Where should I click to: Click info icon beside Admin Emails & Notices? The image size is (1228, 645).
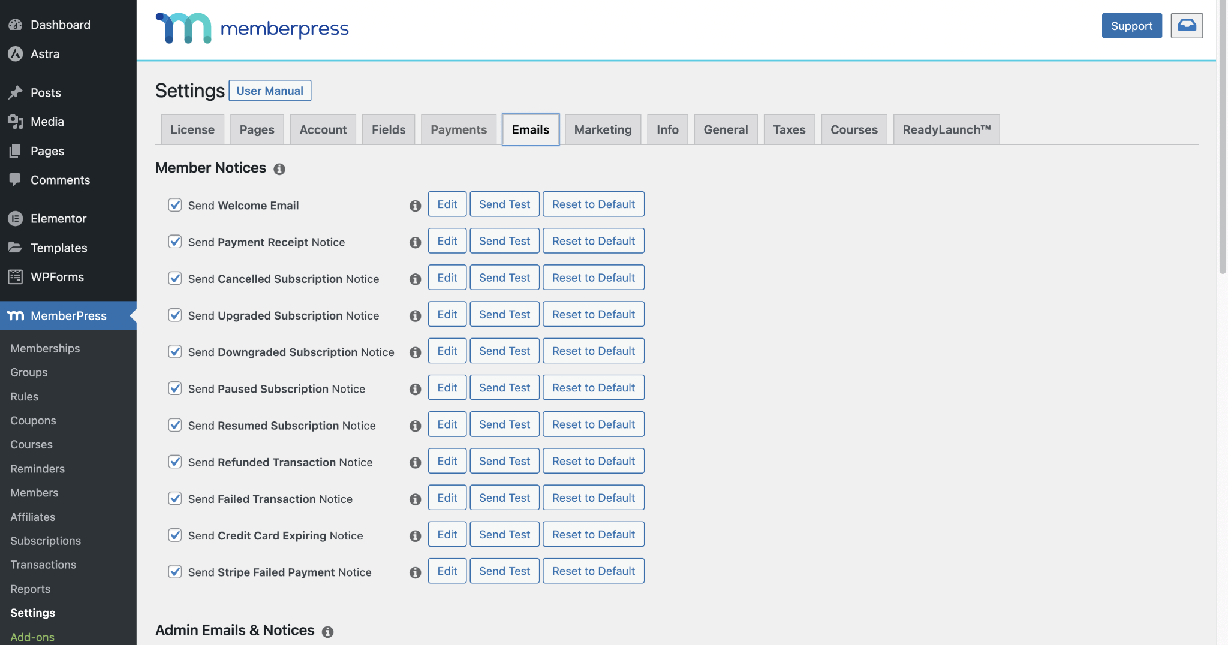(327, 631)
